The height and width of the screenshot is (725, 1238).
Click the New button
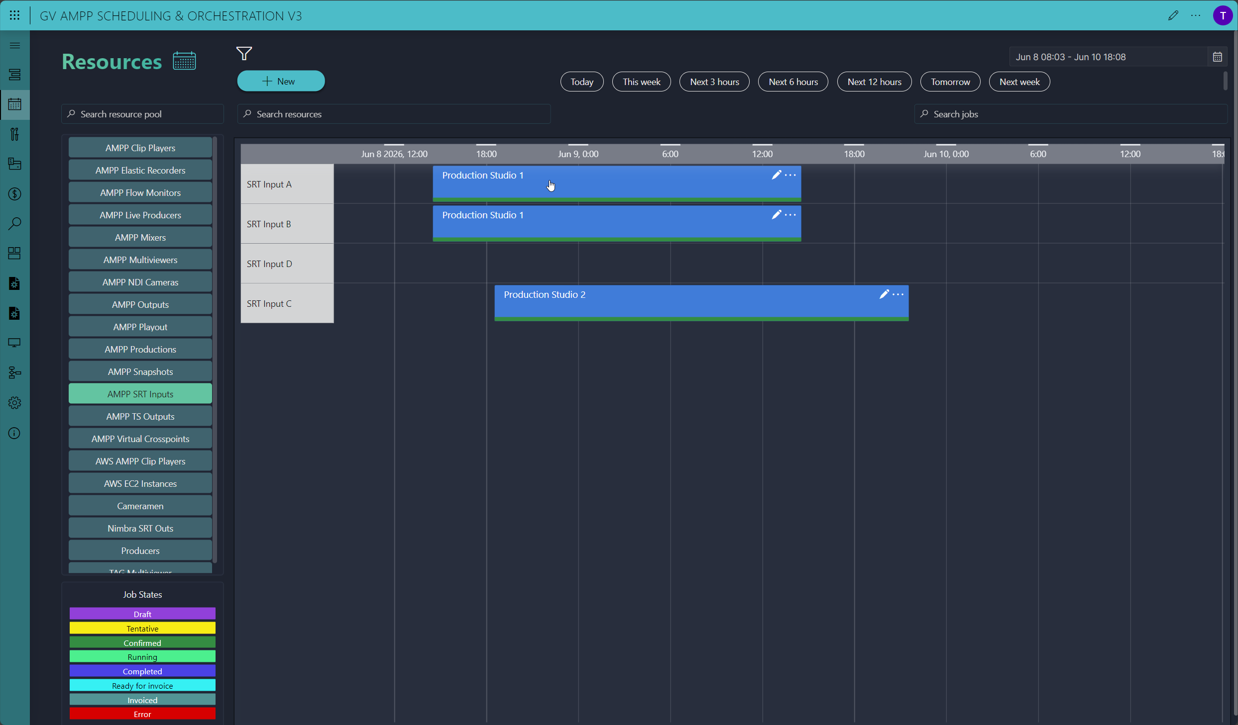point(281,81)
